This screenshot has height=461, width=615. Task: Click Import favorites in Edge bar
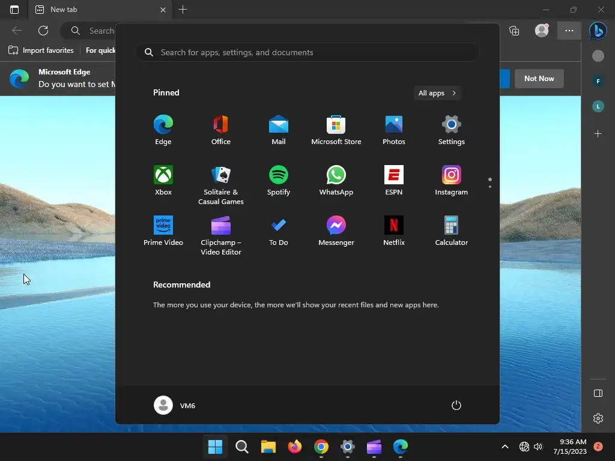pyautogui.click(x=41, y=50)
